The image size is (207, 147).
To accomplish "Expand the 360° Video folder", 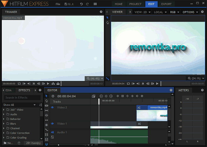I will point(4,110).
